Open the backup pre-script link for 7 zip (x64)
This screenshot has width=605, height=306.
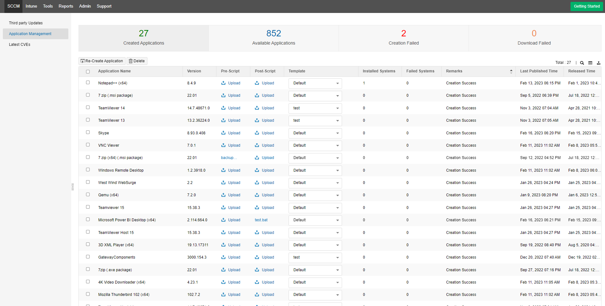point(228,158)
